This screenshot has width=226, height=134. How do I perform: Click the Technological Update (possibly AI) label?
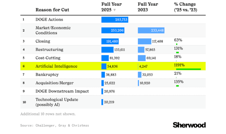pos(57,102)
